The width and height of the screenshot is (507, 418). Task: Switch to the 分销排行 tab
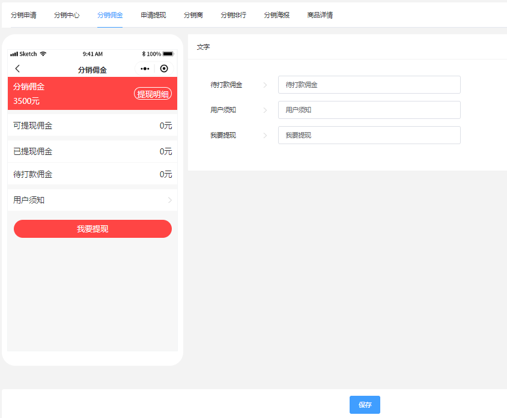[234, 15]
